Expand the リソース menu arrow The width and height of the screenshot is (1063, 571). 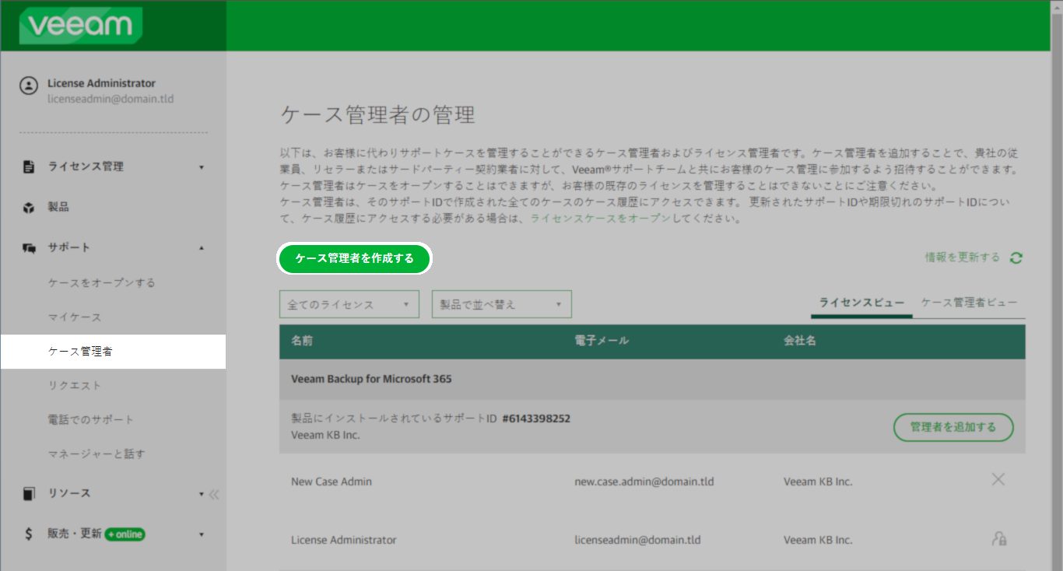(x=202, y=494)
